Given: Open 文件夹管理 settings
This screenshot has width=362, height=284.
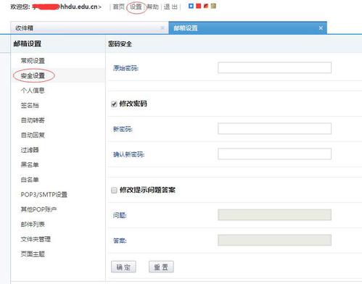Looking at the screenshot, I should (x=36, y=239).
